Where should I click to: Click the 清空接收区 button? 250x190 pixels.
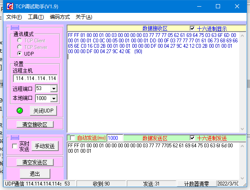click(x=35, y=124)
